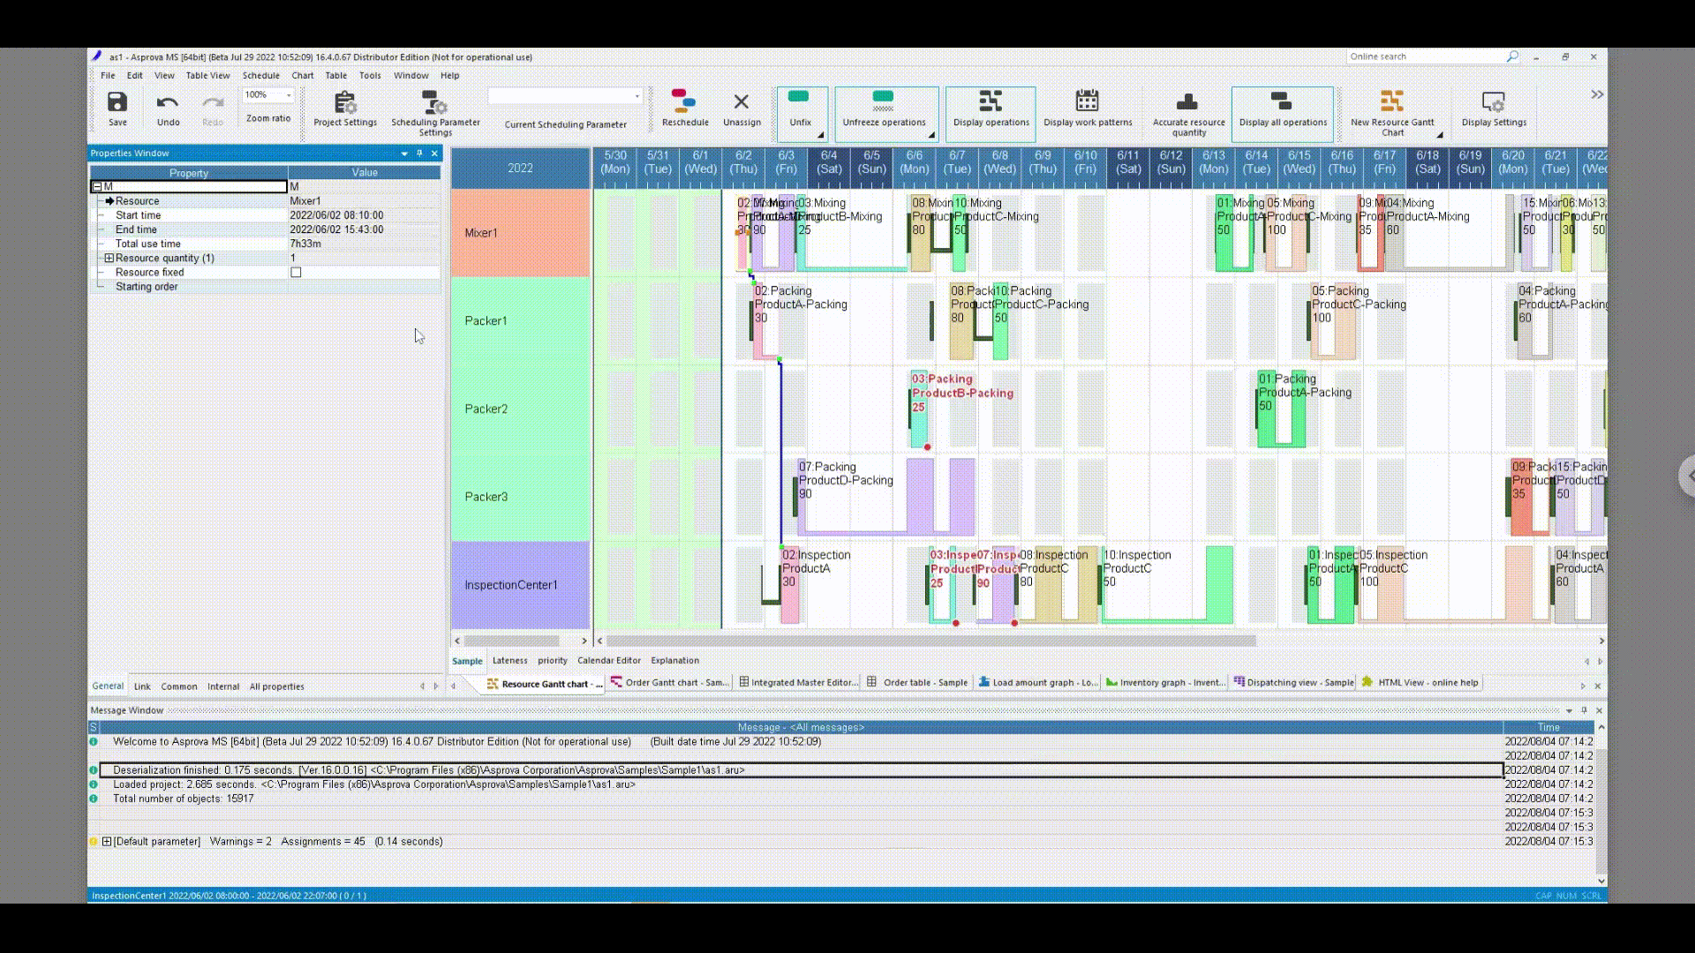Click the Online search magnifier icon
1695x953 pixels.
[1512, 56]
